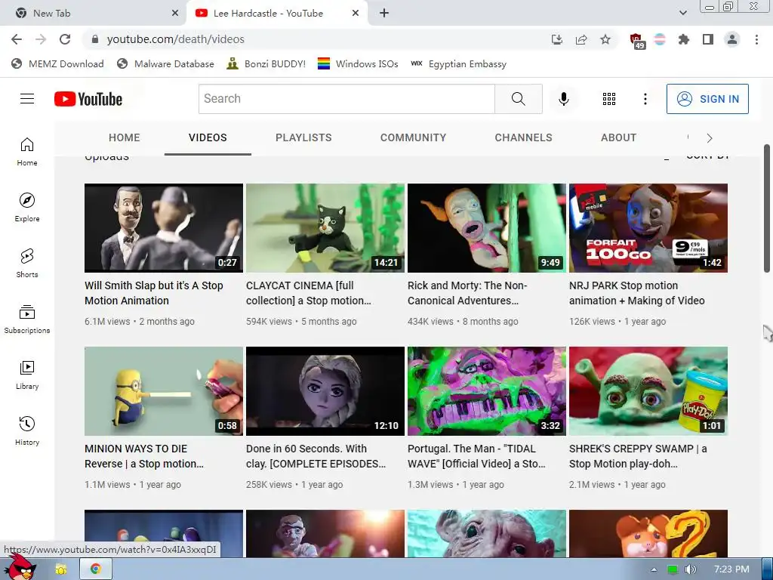
Task: Open the yellow folder taskbar icon
Action: point(61,569)
